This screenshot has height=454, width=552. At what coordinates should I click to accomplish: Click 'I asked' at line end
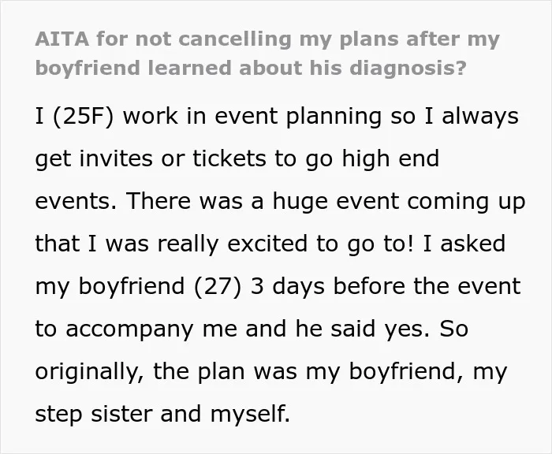click(x=464, y=244)
